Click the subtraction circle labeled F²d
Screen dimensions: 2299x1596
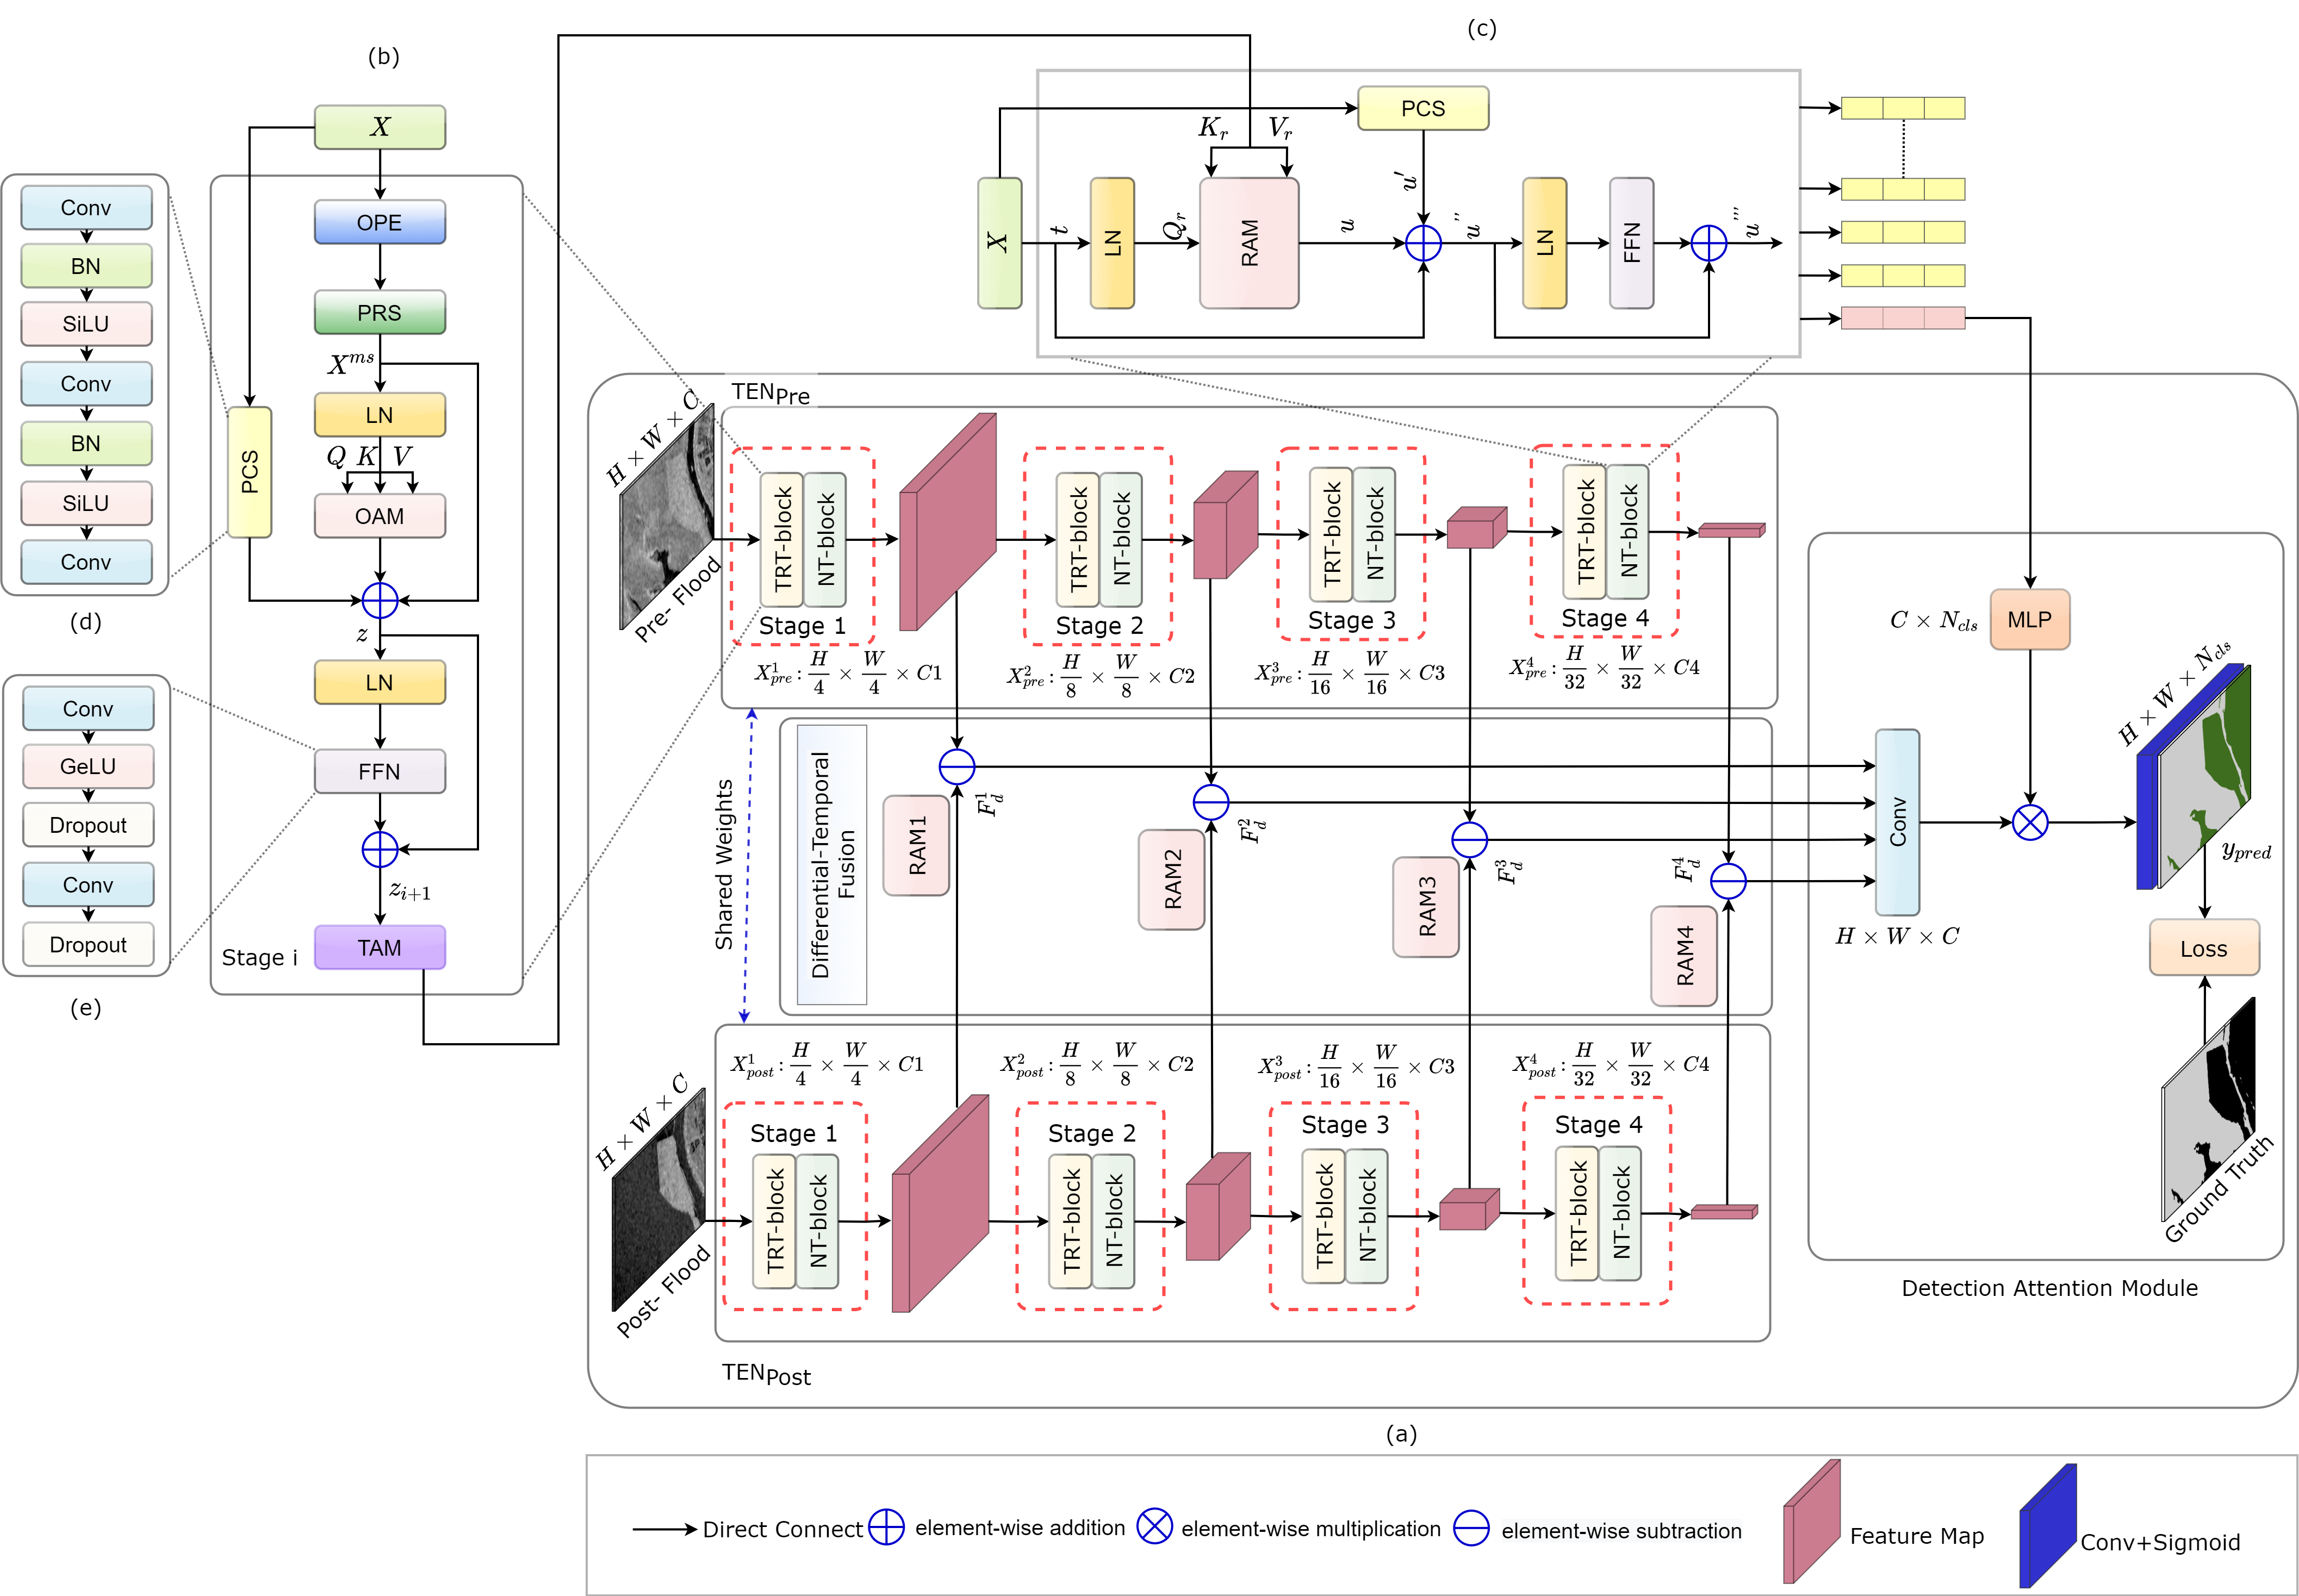coord(1211,802)
